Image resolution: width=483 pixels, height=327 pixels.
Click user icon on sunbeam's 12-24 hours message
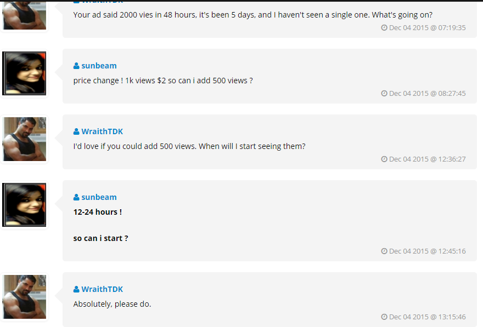(x=76, y=197)
